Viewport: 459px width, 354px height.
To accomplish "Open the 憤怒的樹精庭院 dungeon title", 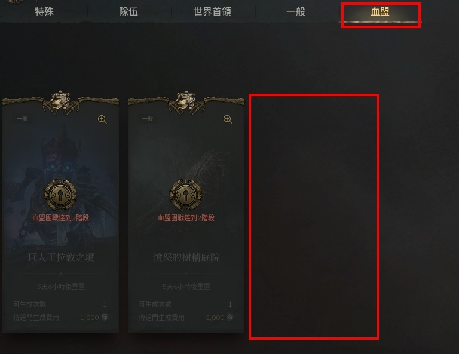I will (x=186, y=257).
